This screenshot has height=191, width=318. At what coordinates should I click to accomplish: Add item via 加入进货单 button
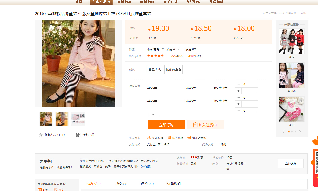pos(206,125)
